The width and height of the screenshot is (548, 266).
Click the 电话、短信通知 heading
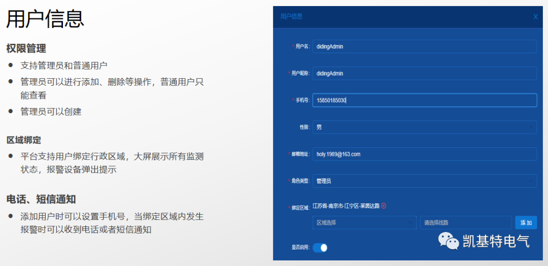point(41,199)
